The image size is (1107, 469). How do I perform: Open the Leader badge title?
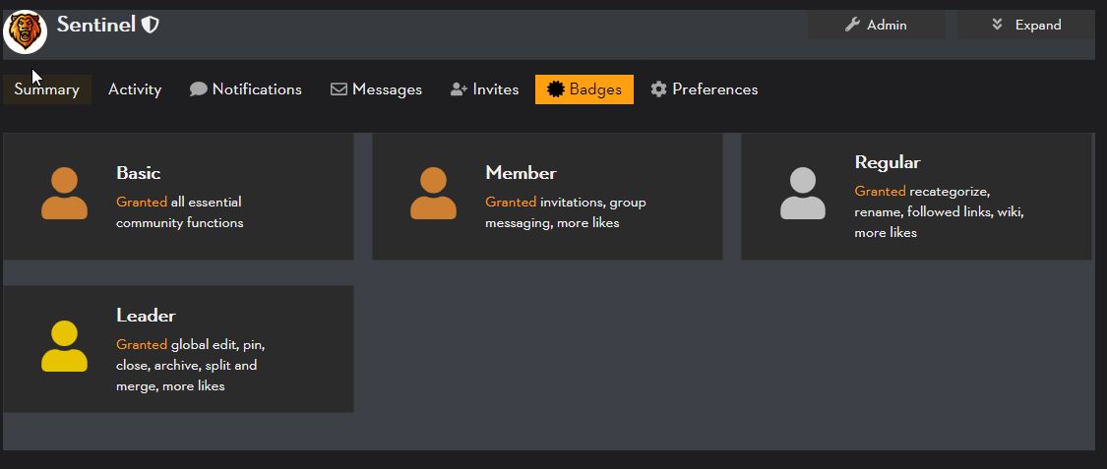(x=147, y=316)
